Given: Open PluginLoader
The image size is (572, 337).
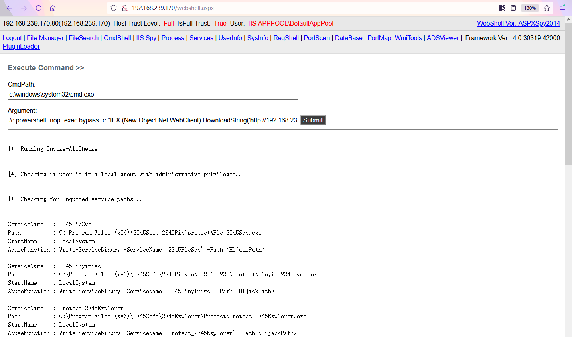Looking at the screenshot, I should point(21,47).
